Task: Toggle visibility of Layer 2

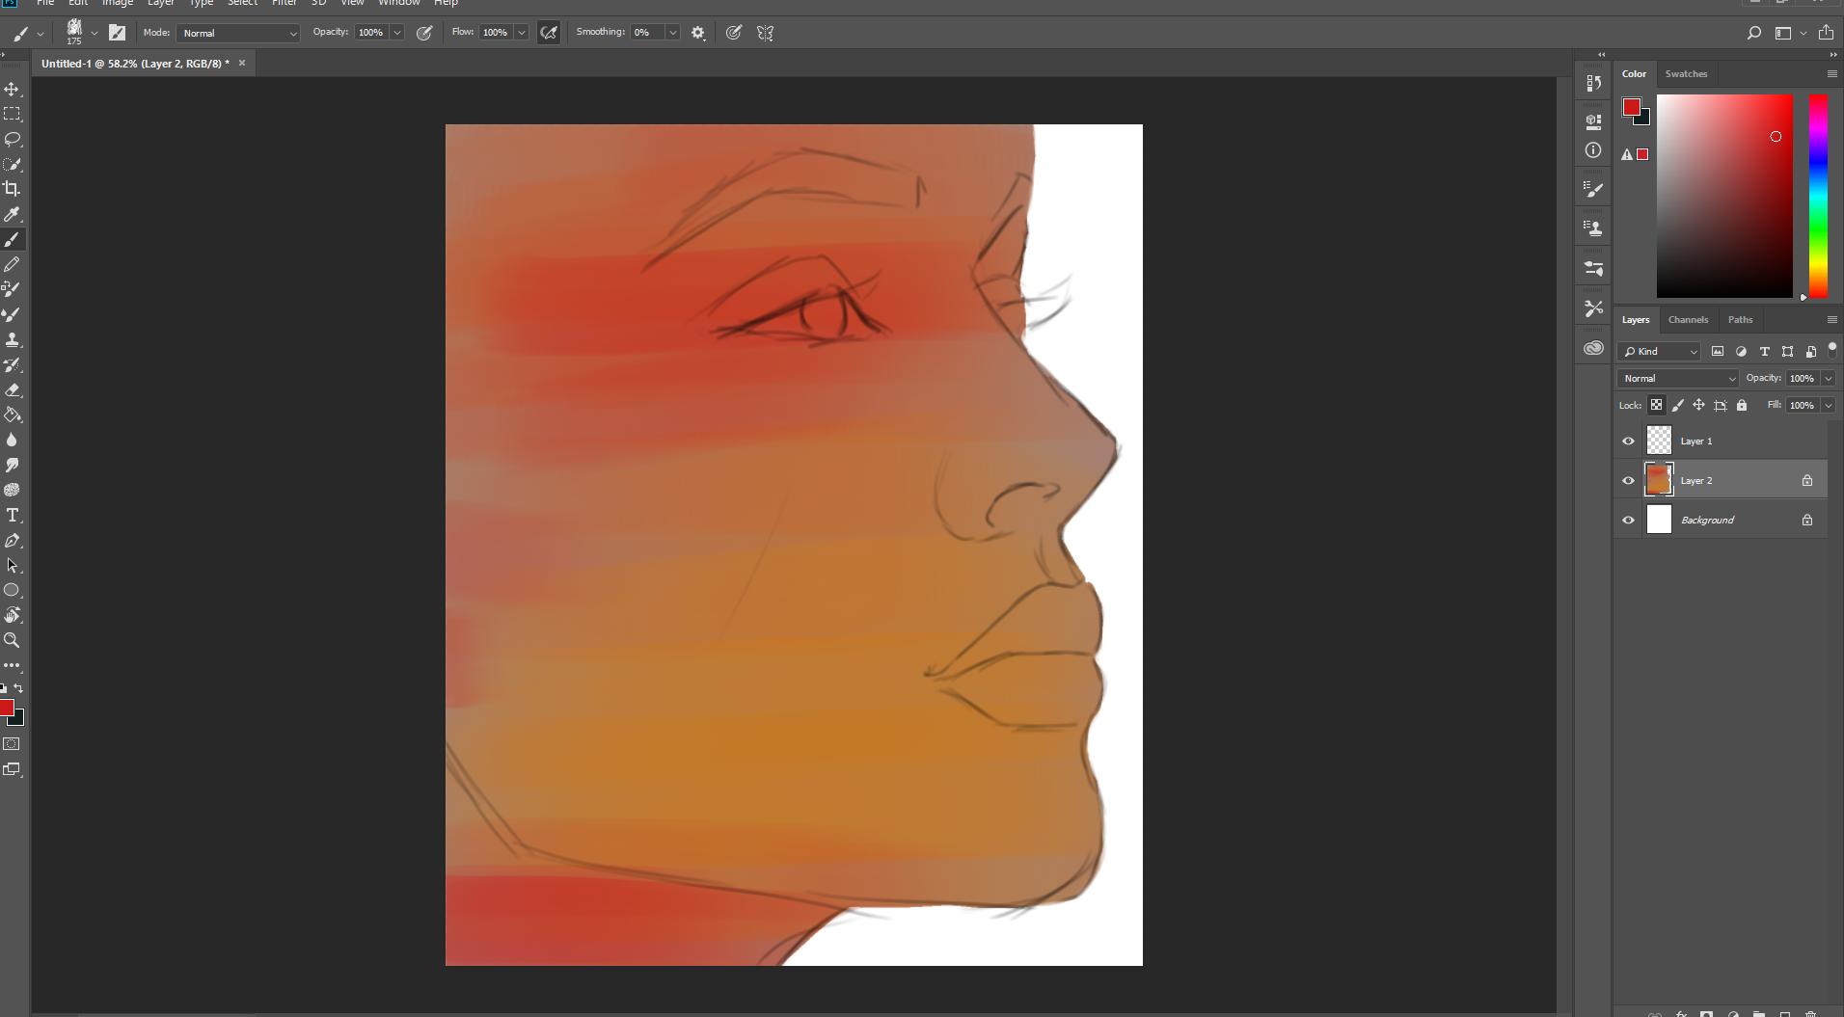Action: [x=1629, y=481]
